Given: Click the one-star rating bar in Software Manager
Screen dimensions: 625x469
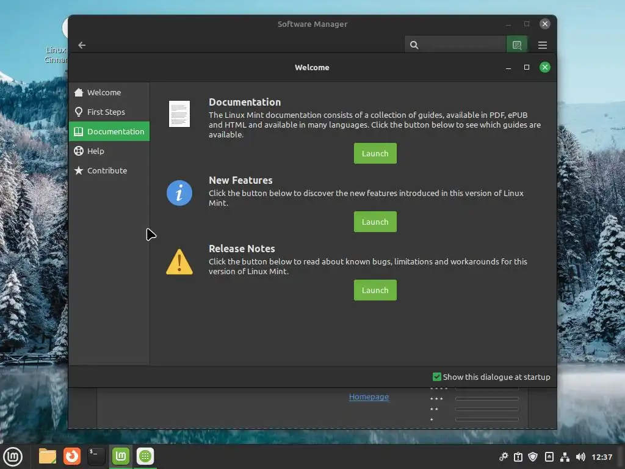Looking at the screenshot, I should pos(487,420).
